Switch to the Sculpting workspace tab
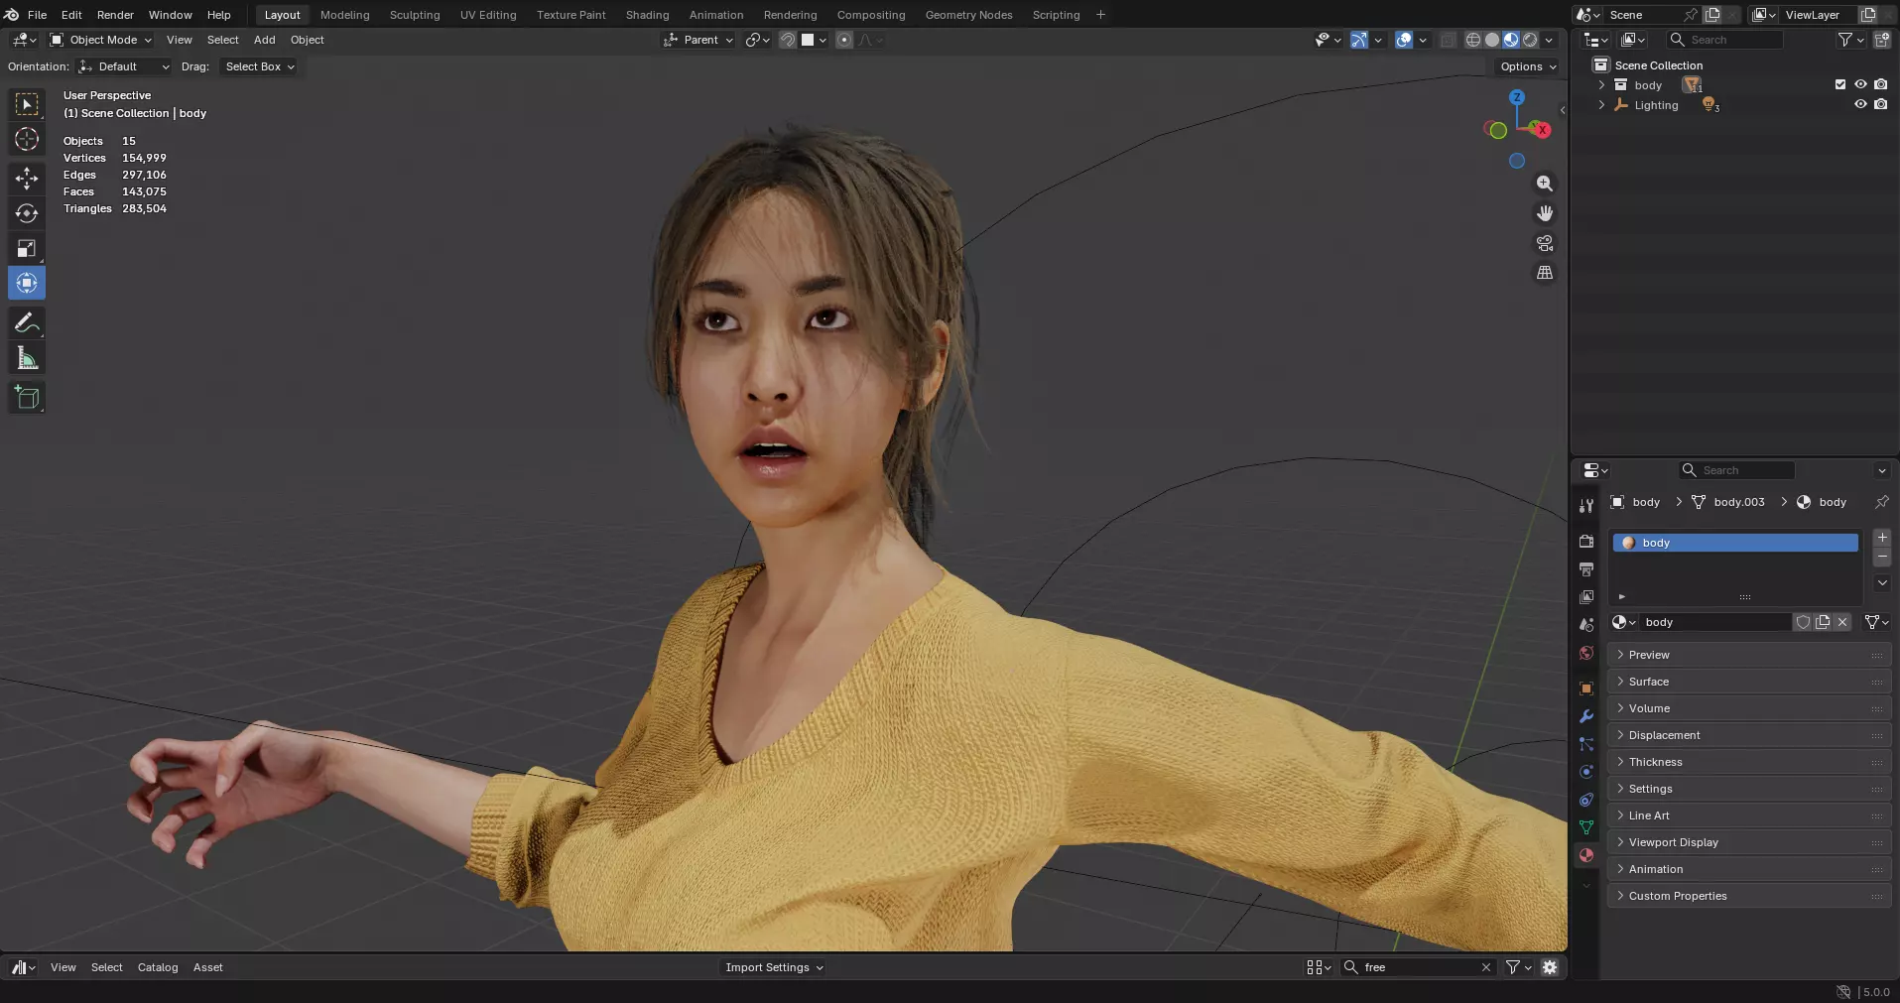Image resolution: width=1900 pixels, height=1003 pixels. click(415, 15)
